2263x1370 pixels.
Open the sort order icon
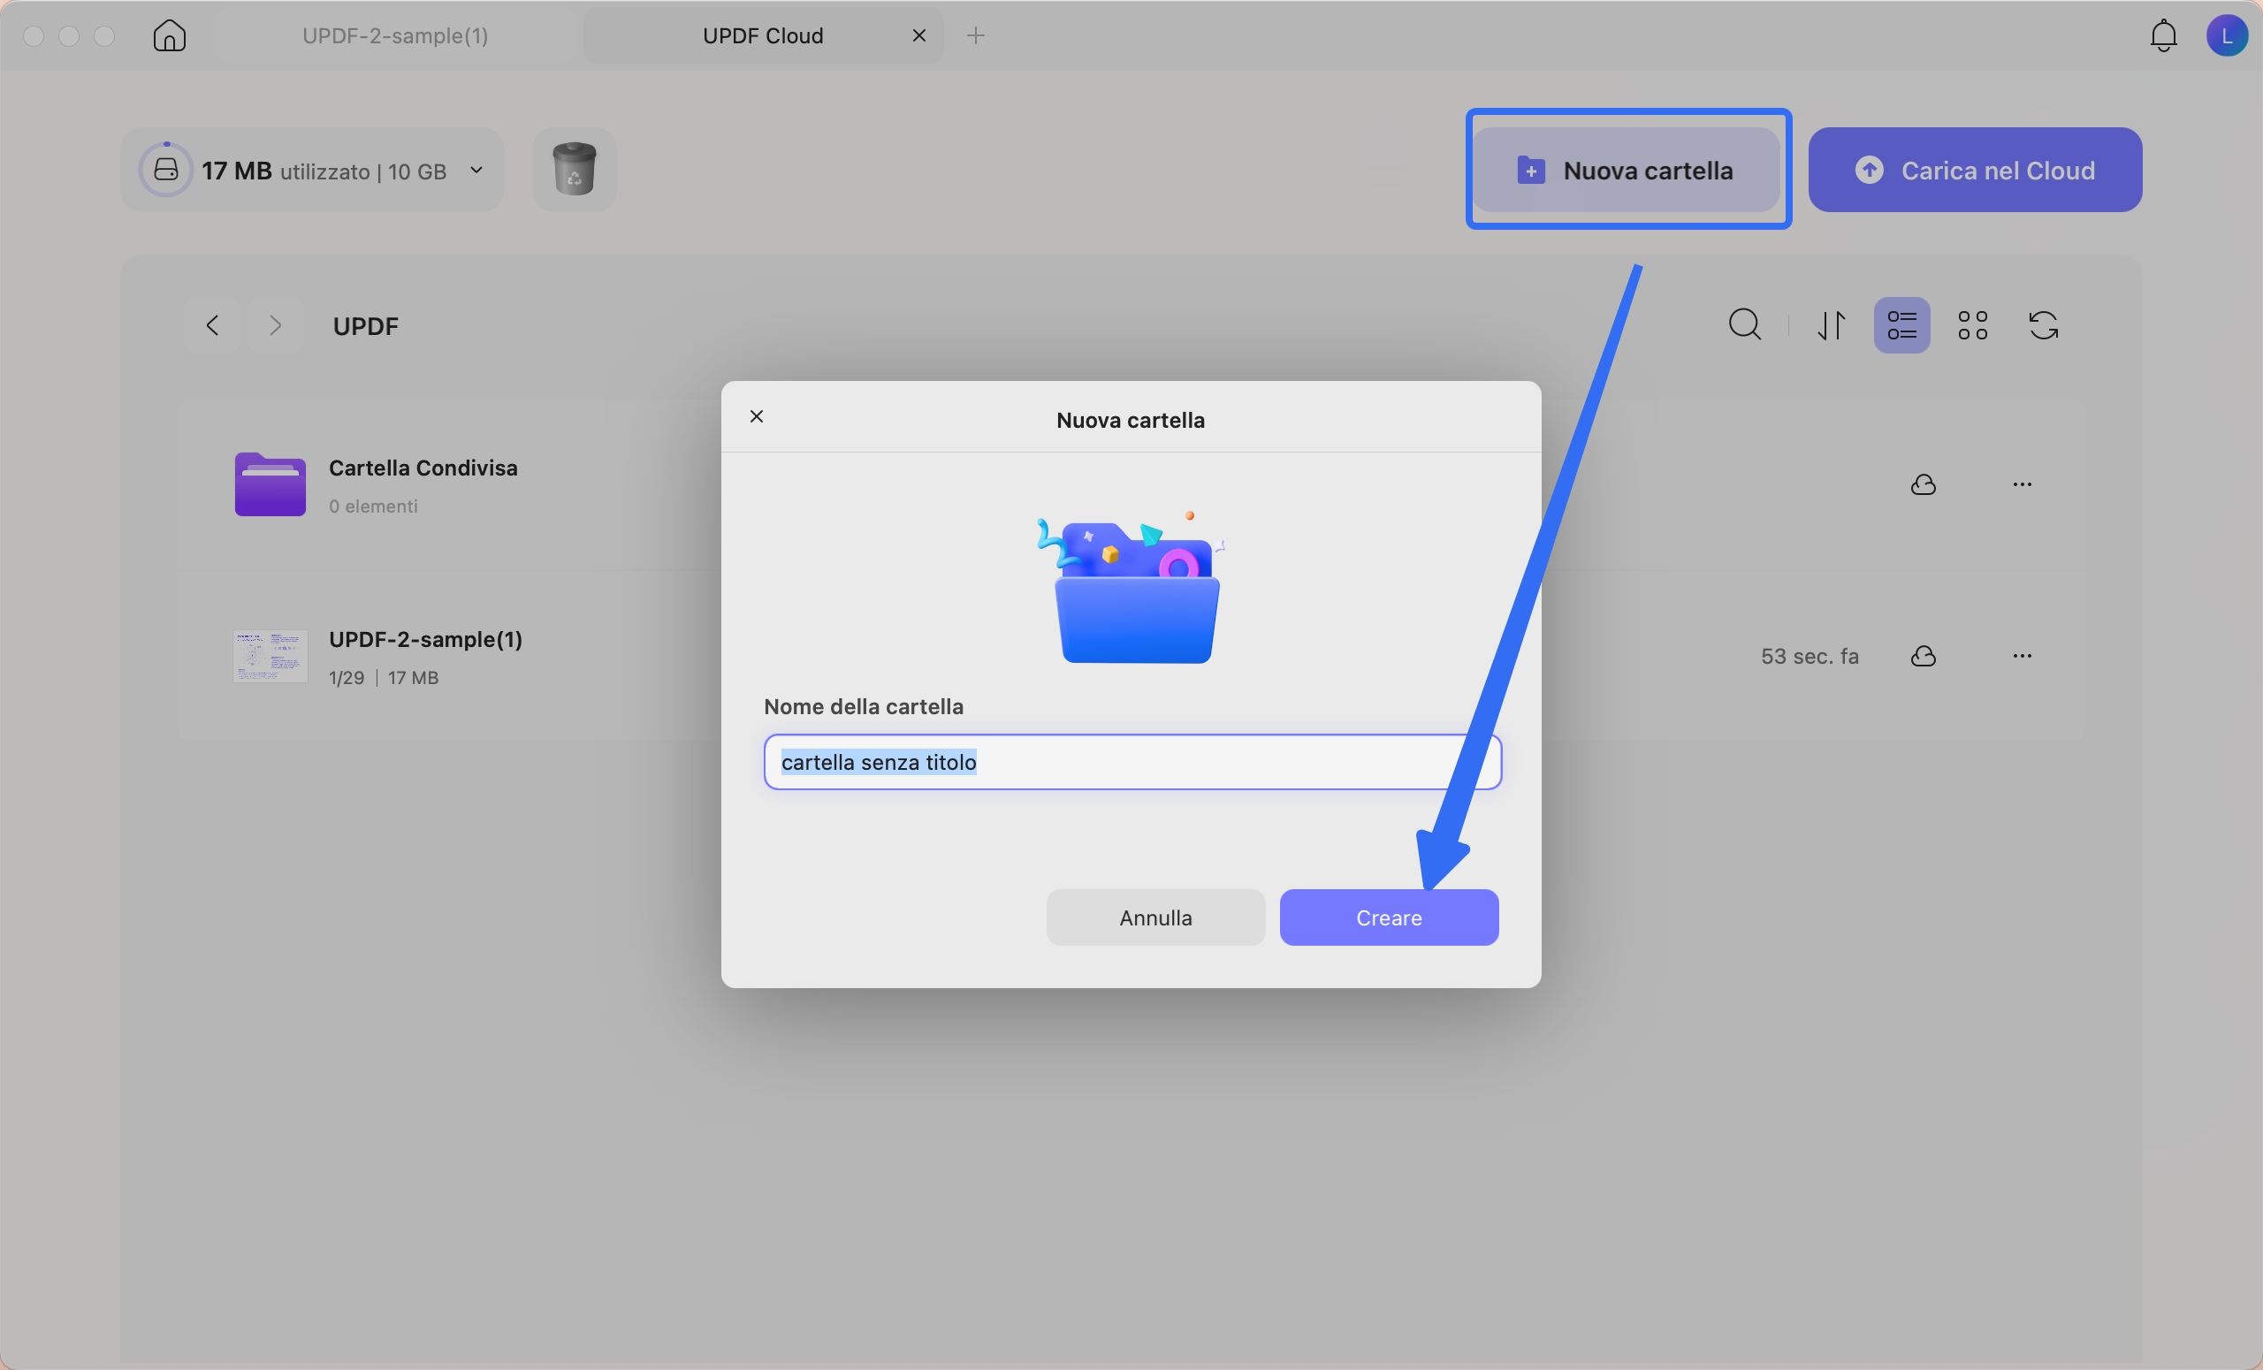click(1832, 325)
